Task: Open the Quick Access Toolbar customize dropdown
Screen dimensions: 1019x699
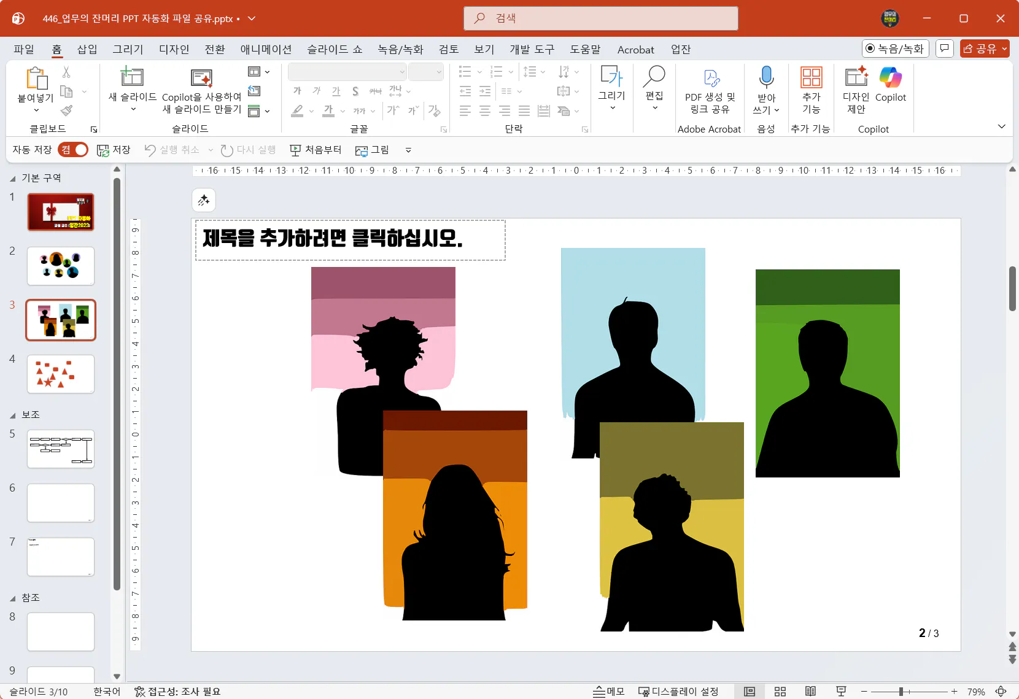Action: click(408, 150)
